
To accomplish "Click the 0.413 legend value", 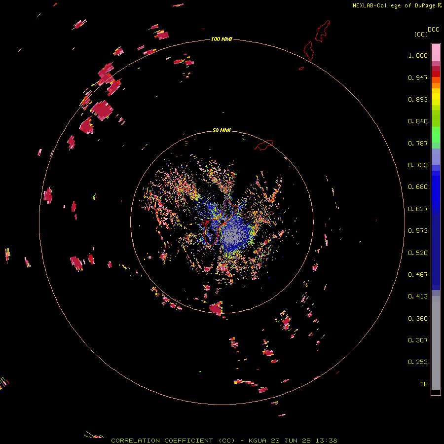I will pyautogui.click(x=418, y=296).
